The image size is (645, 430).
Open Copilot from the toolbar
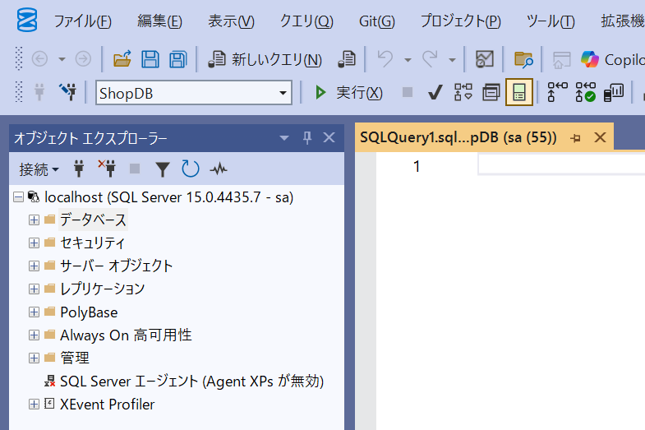(x=612, y=60)
